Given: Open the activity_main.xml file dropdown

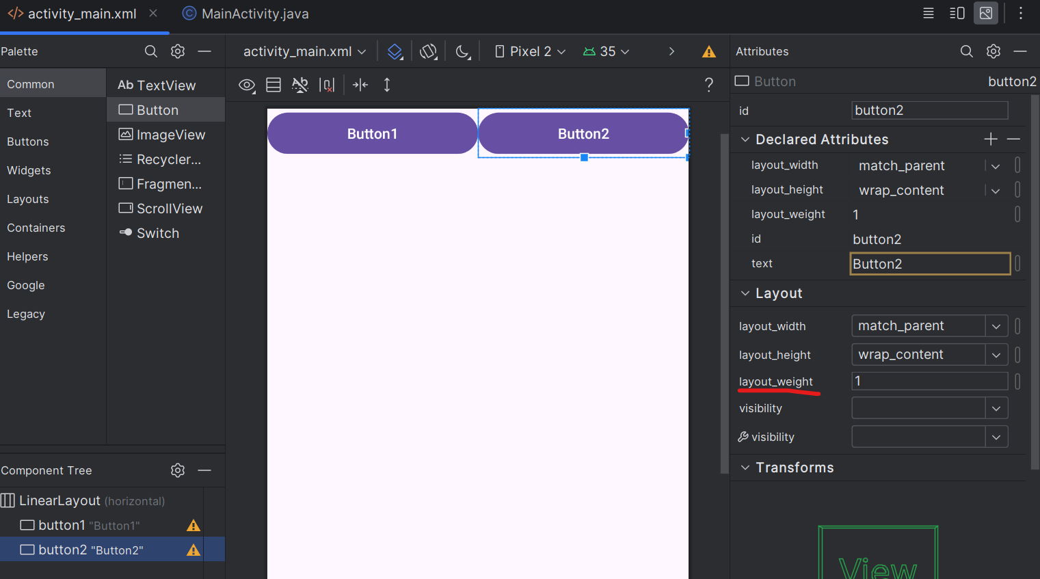Looking at the screenshot, I should pyautogui.click(x=304, y=51).
